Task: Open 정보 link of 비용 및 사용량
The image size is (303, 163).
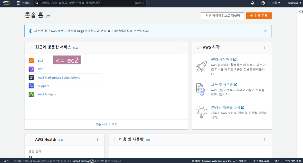Action: (148, 140)
